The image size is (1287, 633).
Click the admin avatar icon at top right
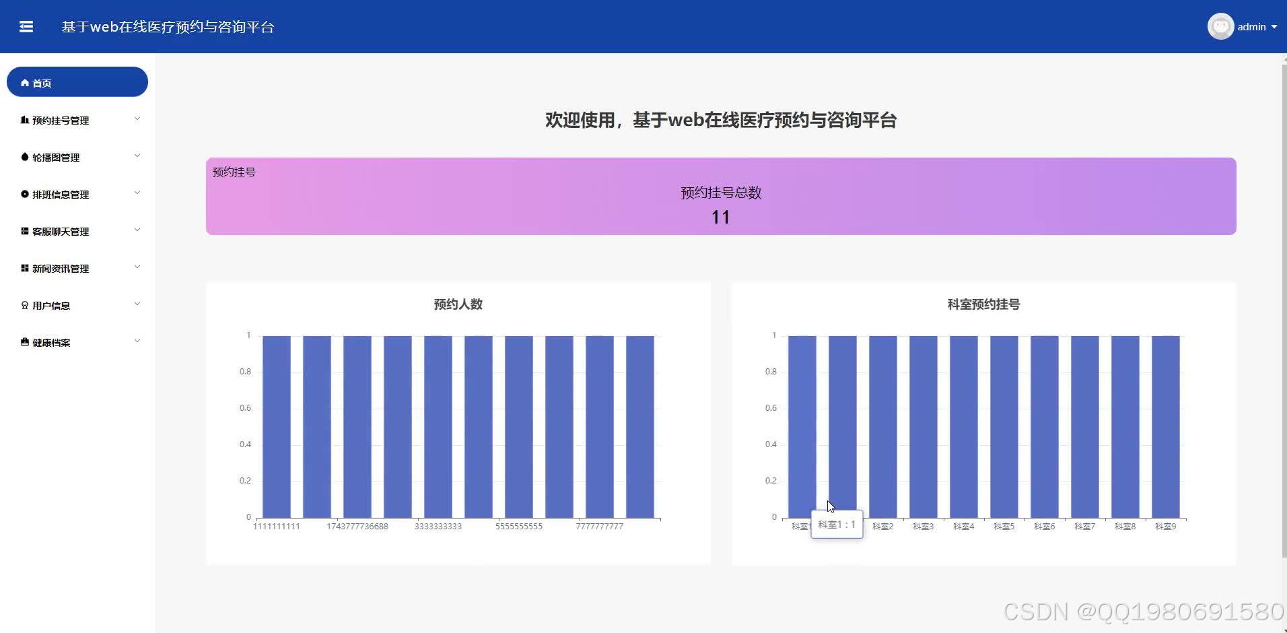[1220, 26]
